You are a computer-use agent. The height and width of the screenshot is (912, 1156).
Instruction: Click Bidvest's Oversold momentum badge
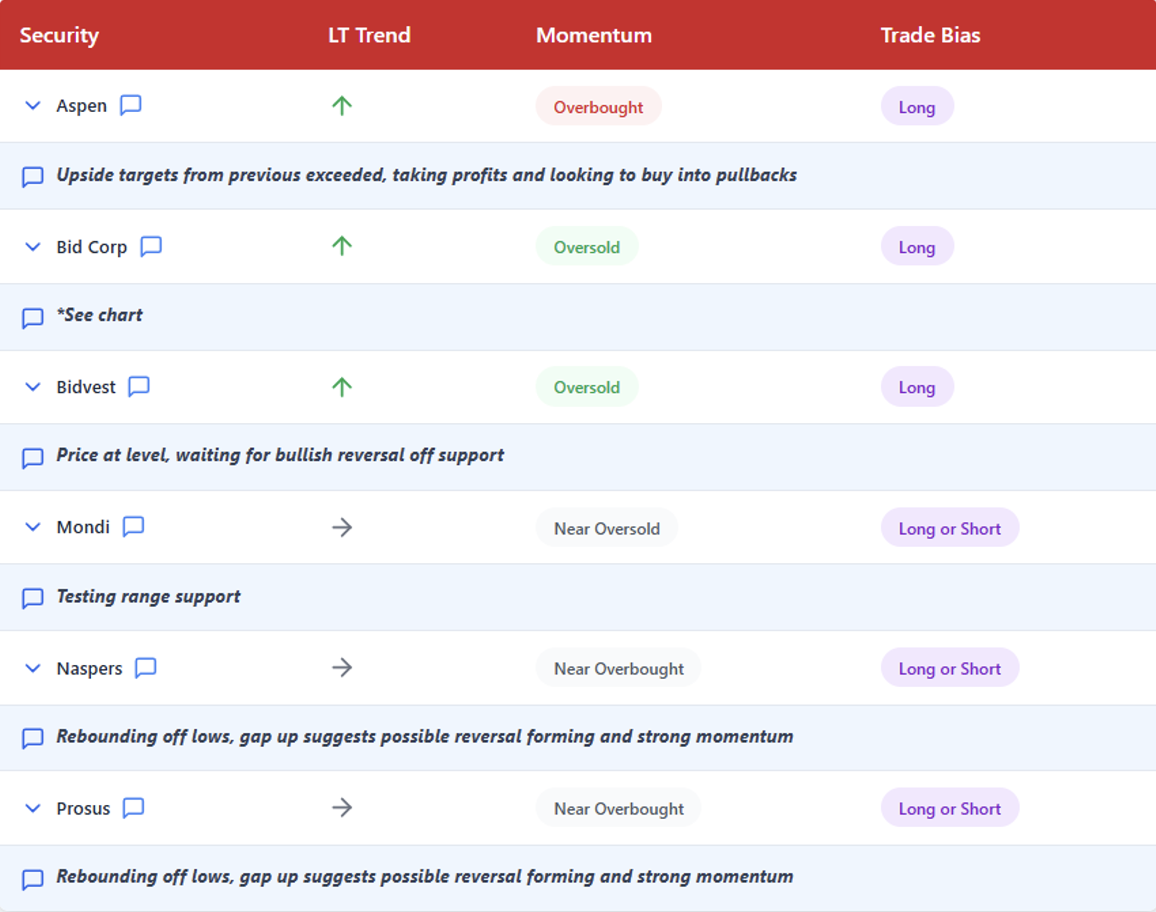pyautogui.click(x=587, y=387)
